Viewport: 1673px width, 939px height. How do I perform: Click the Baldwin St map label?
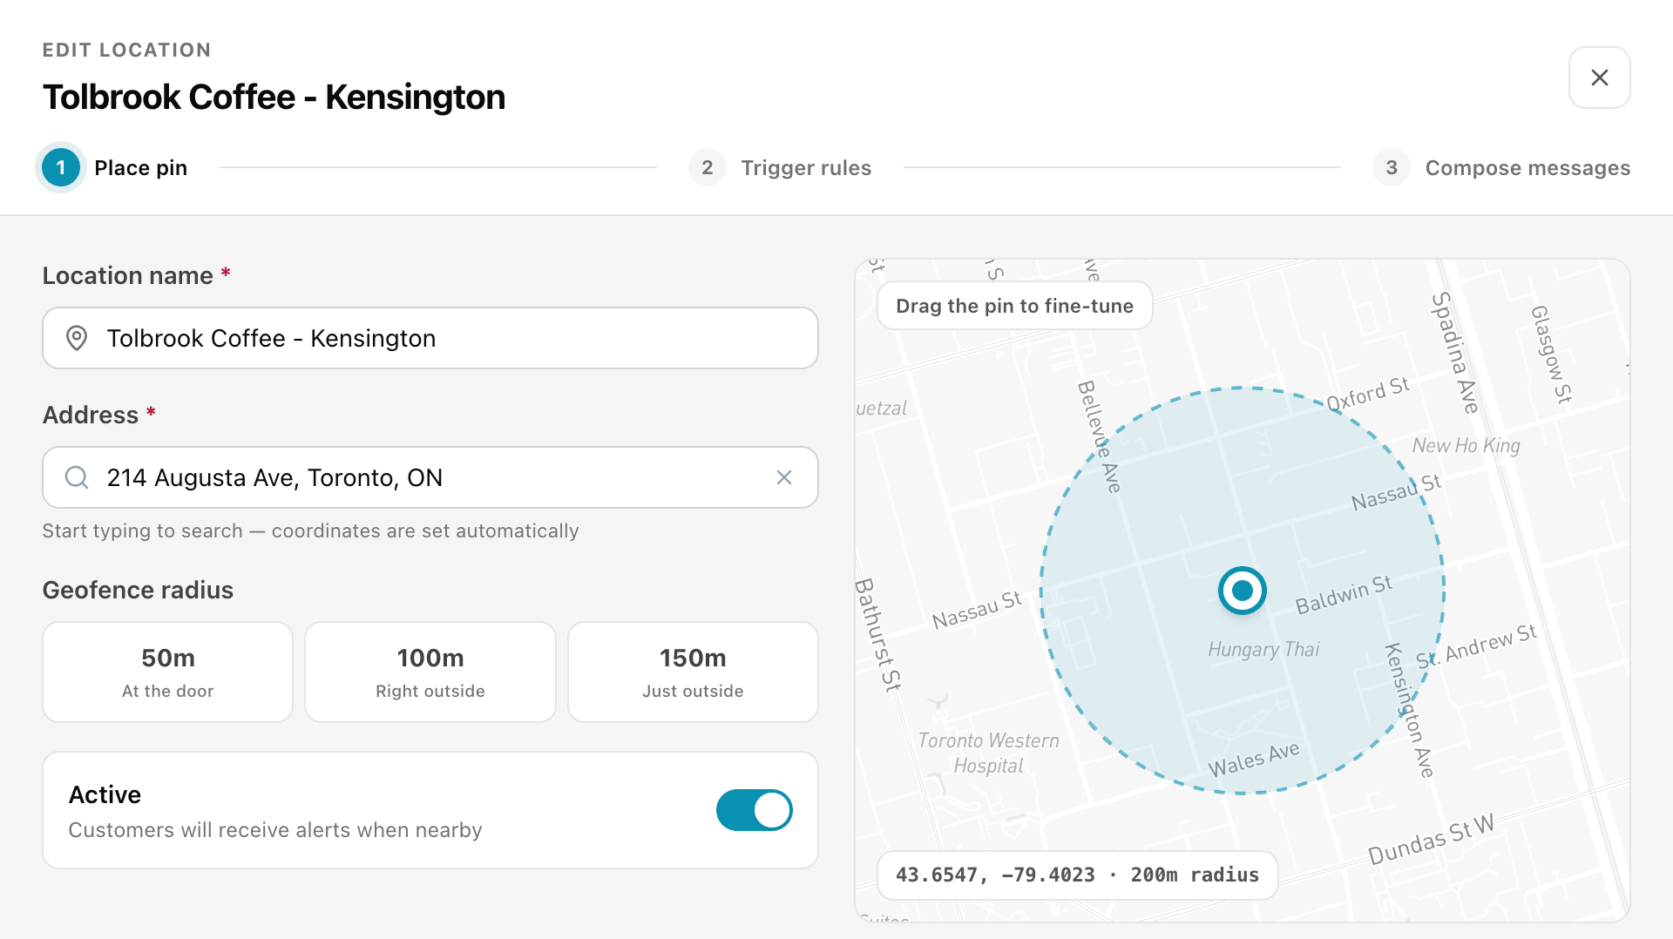click(1344, 595)
